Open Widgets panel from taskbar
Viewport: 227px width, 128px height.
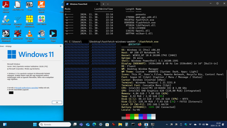[5, 124]
